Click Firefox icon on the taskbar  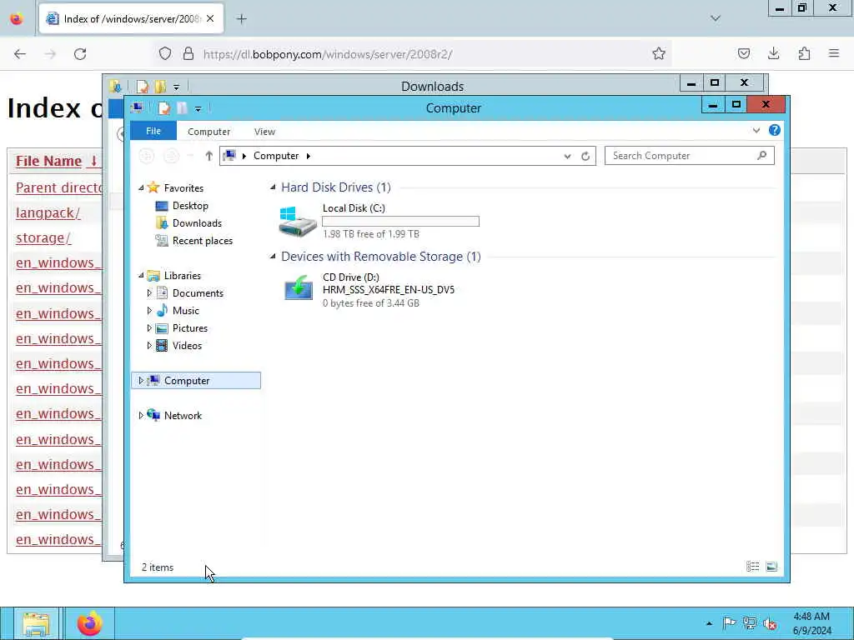tap(89, 623)
